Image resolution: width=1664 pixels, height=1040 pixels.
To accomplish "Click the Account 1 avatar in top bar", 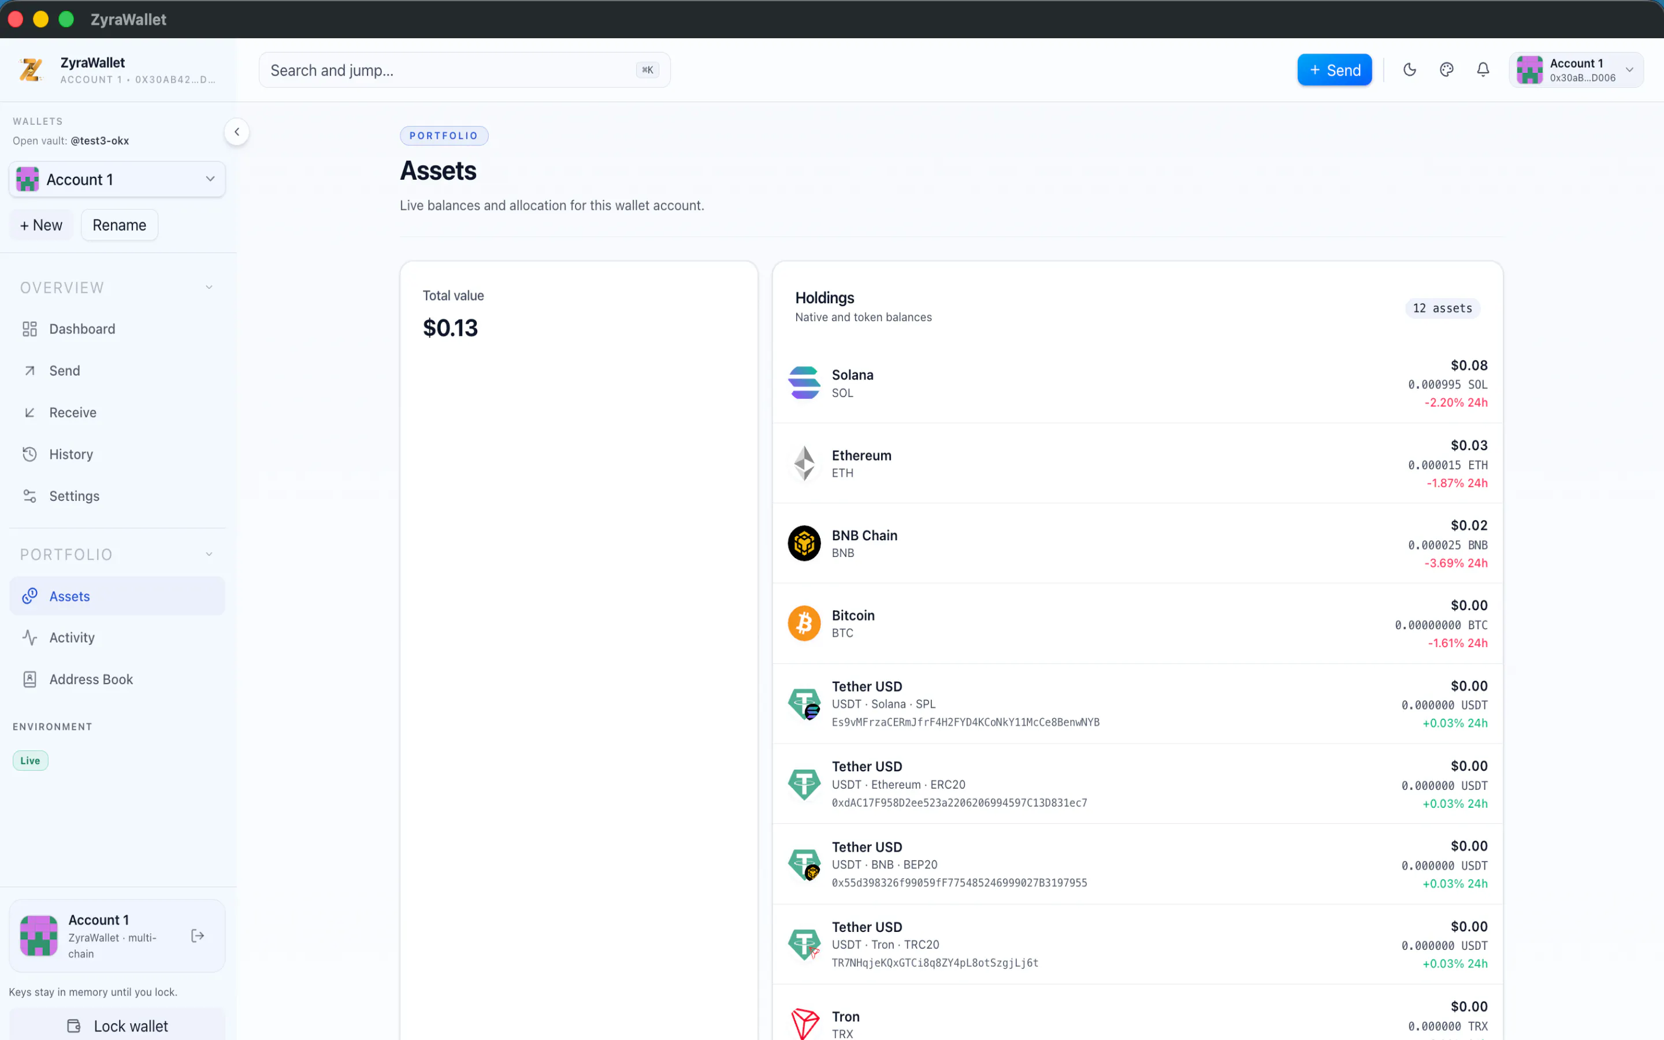I will (1530, 69).
